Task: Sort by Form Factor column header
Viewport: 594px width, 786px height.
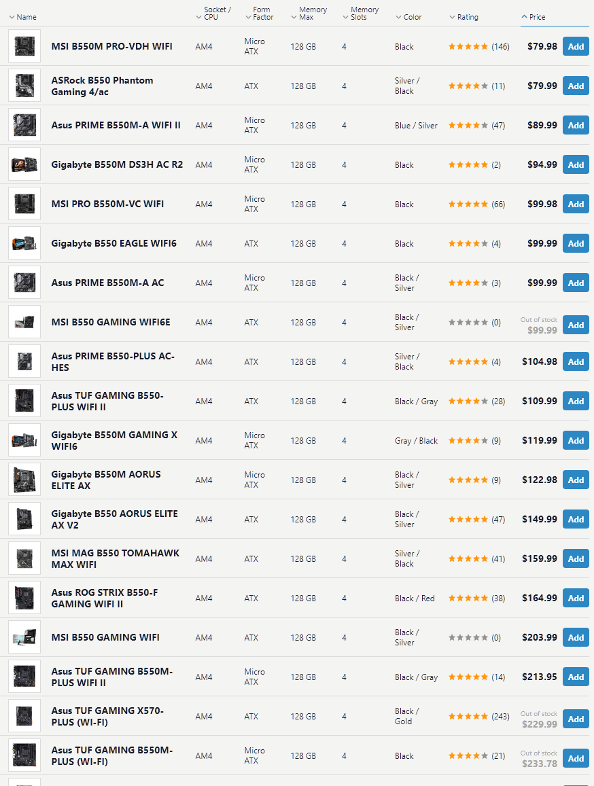Action: click(260, 14)
